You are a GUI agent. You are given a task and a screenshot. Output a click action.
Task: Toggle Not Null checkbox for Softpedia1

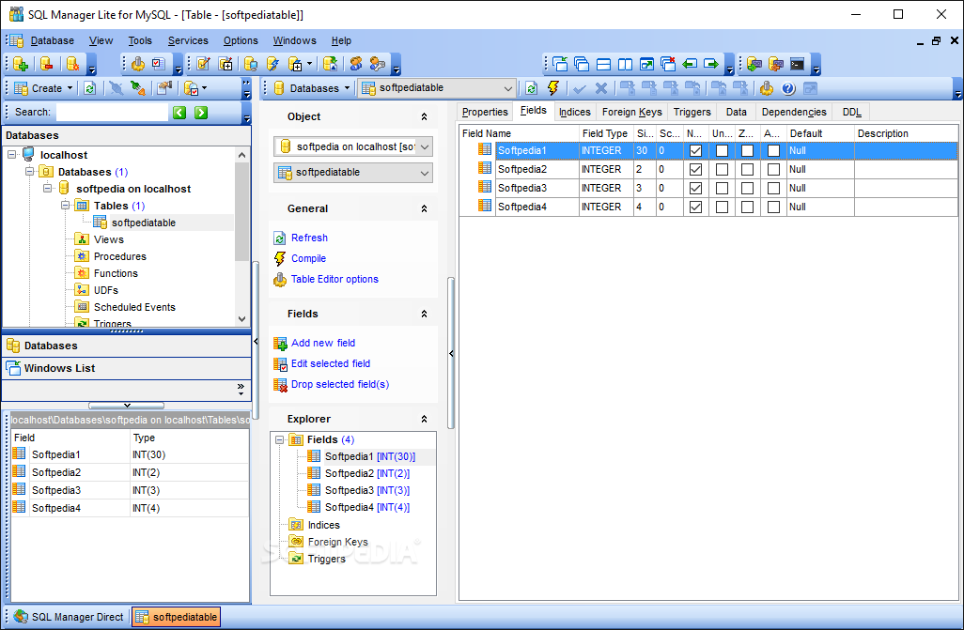coord(696,150)
